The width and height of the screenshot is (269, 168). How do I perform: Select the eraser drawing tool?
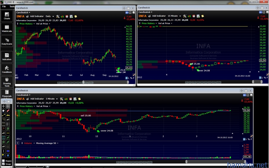coord(8,111)
